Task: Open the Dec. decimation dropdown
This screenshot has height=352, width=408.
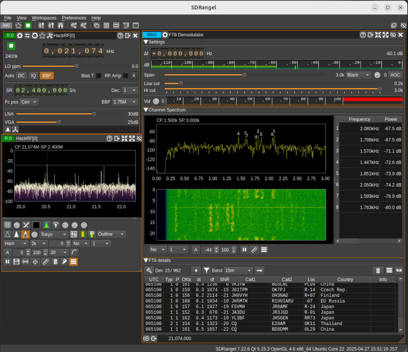Action: click(130, 90)
